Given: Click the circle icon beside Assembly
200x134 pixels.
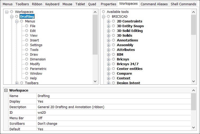Looking at the screenshot, I should [x=113, y=45].
